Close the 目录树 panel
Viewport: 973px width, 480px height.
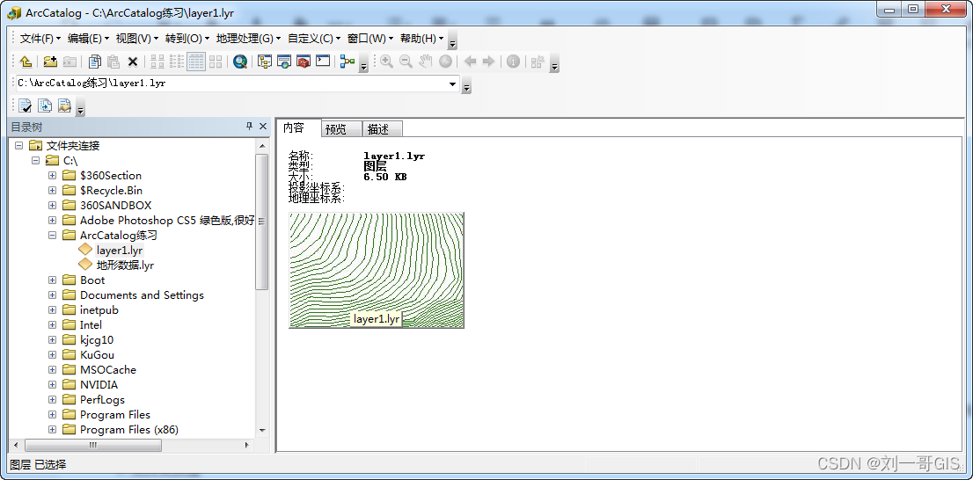click(262, 127)
